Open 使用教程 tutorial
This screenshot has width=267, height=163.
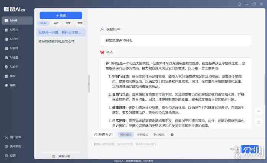pos(13,146)
